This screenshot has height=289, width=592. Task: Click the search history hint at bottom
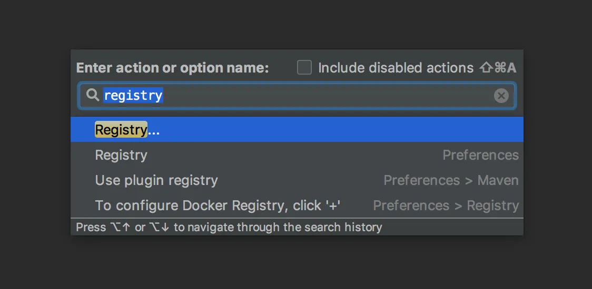[229, 227]
